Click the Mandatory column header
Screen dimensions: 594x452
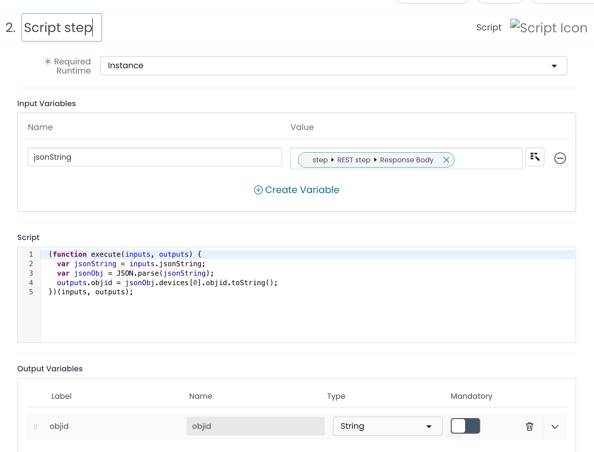[x=471, y=396]
